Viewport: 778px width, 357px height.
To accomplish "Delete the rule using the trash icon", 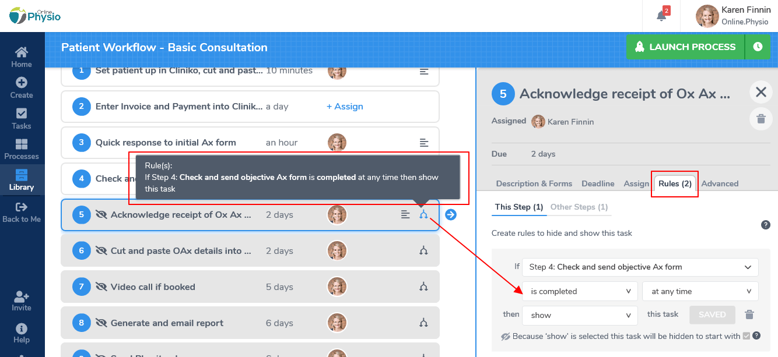I will [749, 314].
